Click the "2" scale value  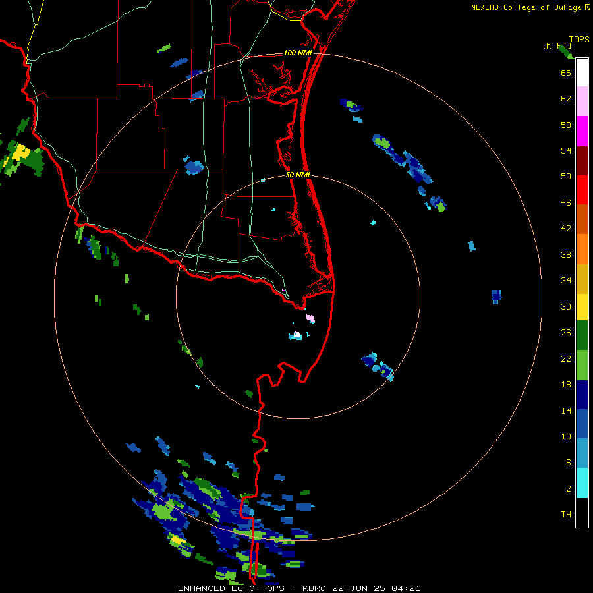pos(569,489)
